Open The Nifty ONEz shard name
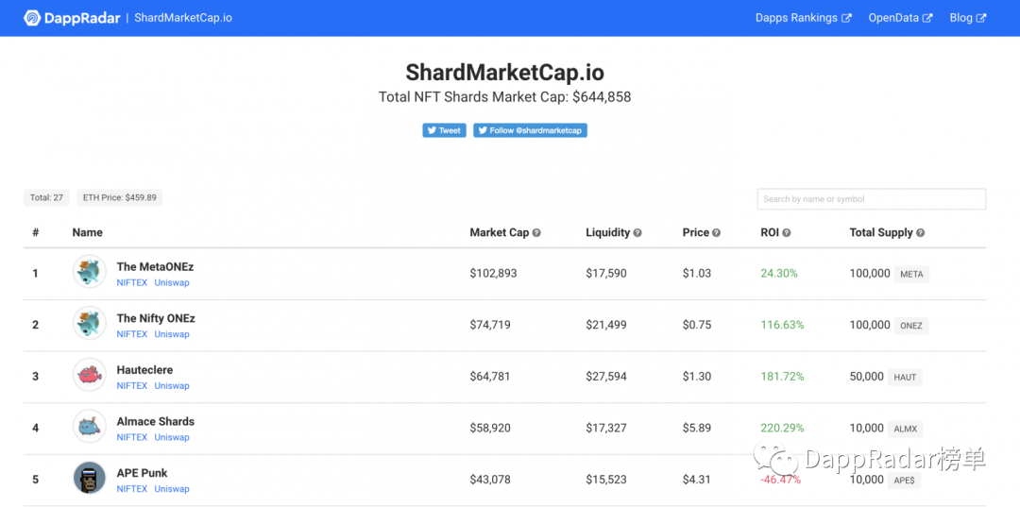1020x507 pixels. tap(156, 318)
